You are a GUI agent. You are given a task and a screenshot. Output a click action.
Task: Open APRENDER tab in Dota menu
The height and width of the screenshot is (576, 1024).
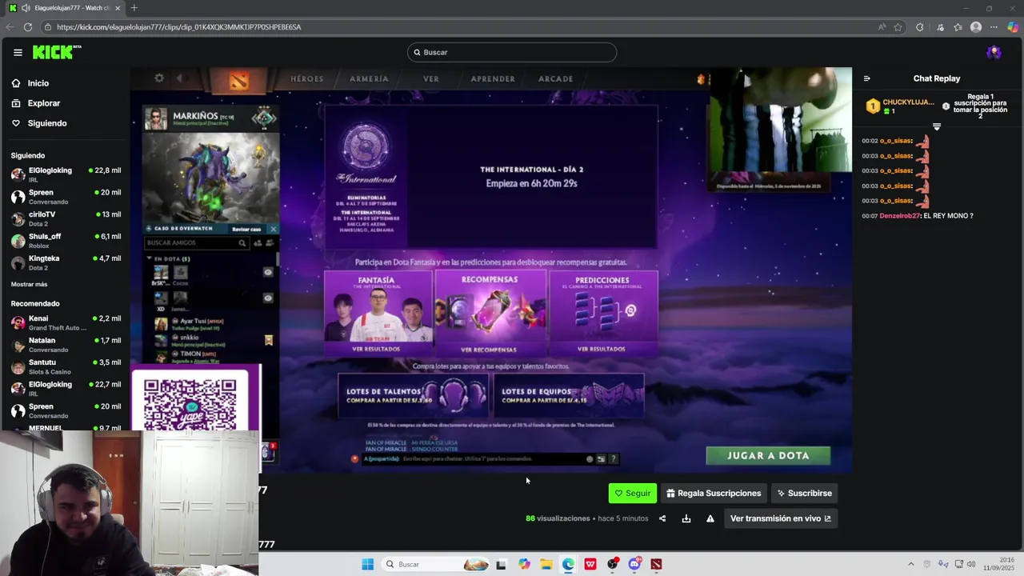pos(493,79)
